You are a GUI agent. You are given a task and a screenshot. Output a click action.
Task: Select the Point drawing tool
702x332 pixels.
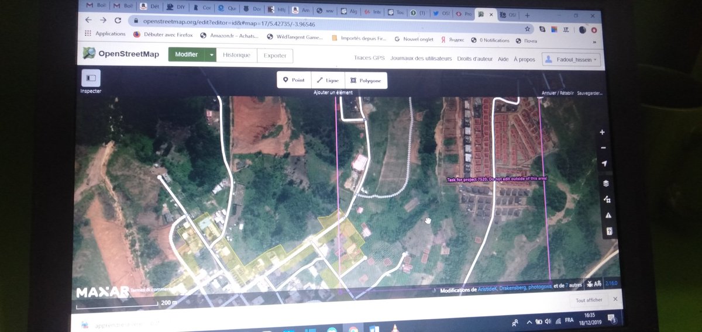point(294,80)
